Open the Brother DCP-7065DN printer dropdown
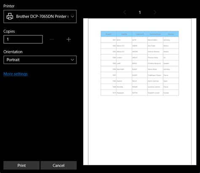Screen dimensions: 200x173 click(x=40, y=16)
